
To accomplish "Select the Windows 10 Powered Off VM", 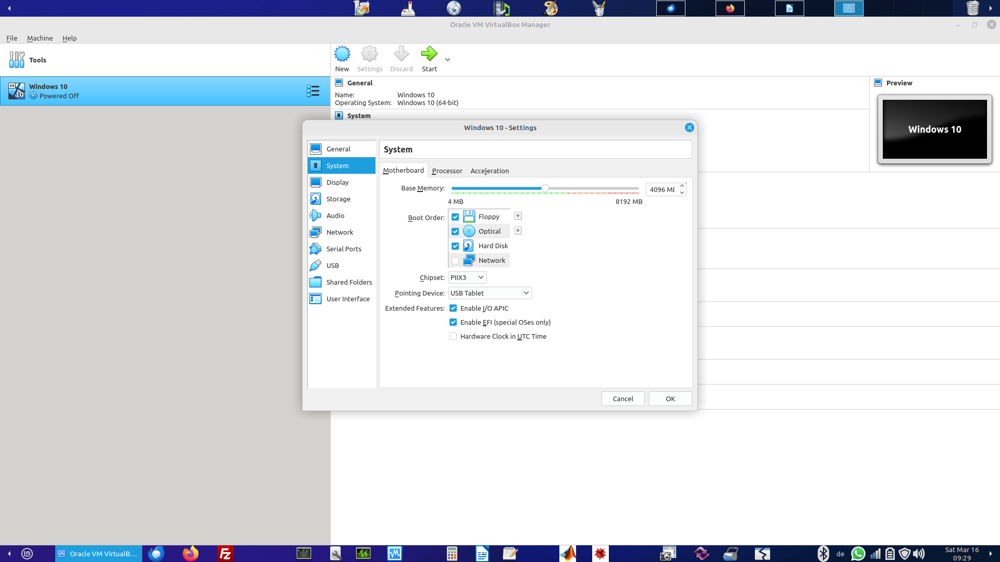I will tap(165, 91).
